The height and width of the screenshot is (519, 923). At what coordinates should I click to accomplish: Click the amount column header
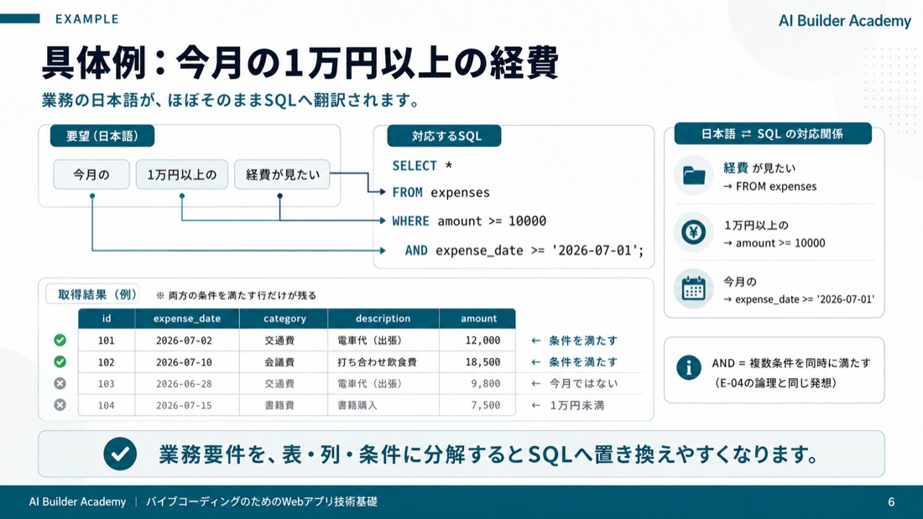(x=478, y=319)
